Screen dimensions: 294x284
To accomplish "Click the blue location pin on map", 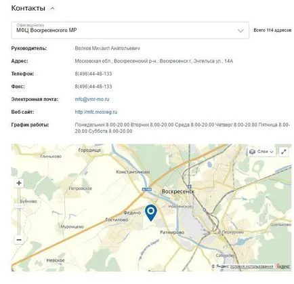I will coord(151,213).
